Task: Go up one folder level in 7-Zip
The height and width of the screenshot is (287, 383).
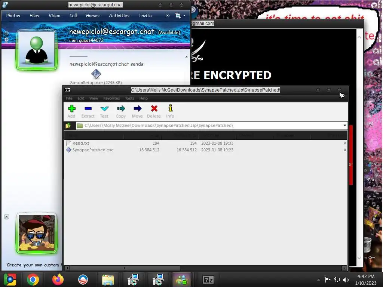Action: point(68,126)
